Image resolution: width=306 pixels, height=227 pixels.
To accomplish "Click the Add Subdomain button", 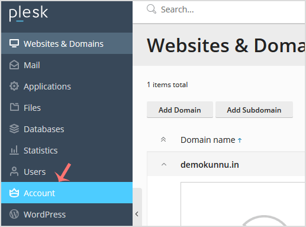I will pyautogui.click(x=254, y=110).
